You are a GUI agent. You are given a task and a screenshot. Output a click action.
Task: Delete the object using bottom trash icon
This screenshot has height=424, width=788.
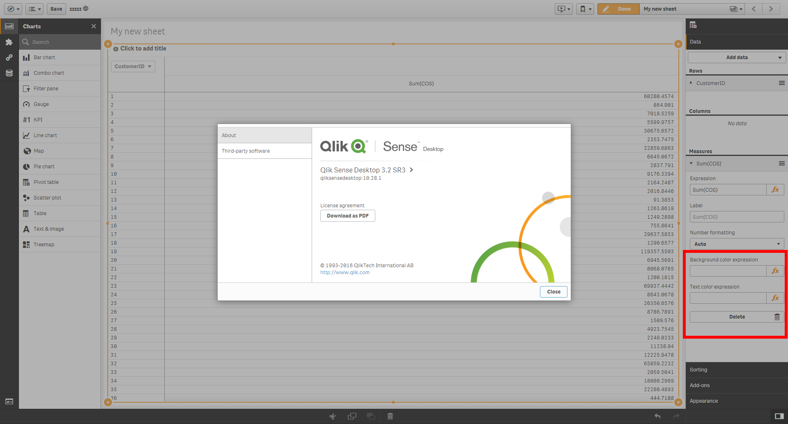390,416
